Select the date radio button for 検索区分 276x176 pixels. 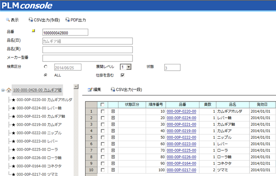coord(46,67)
